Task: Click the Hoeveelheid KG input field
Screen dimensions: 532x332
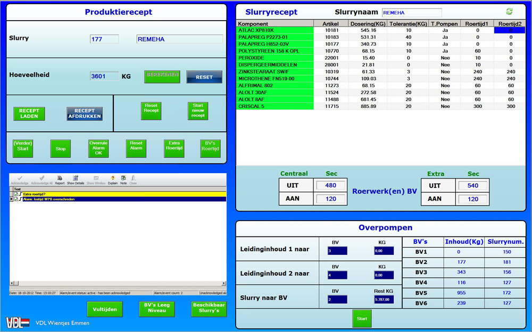Action: [x=104, y=76]
